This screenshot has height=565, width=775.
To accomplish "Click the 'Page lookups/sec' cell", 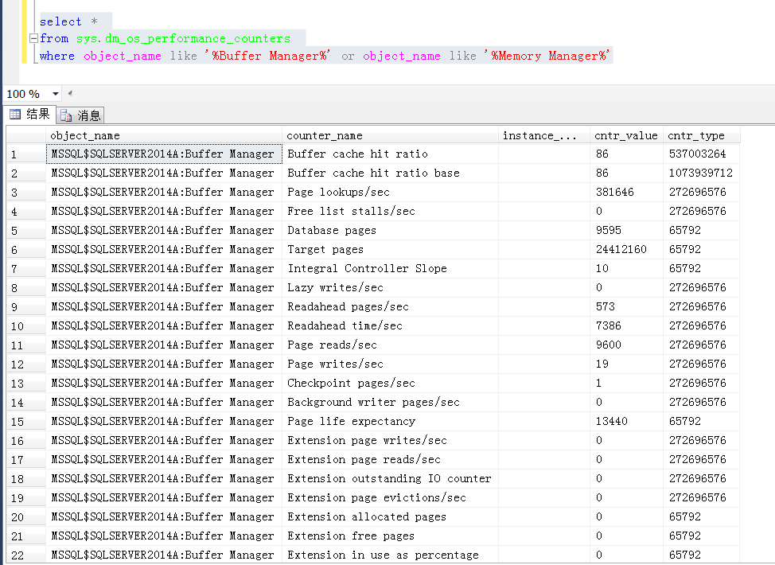I will (391, 193).
